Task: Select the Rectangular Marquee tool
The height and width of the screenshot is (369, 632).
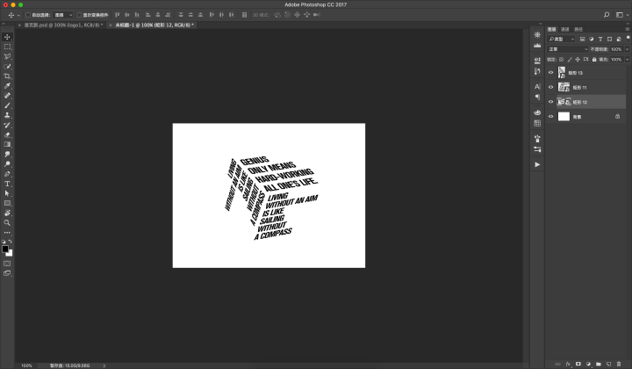Action: point(7,46)
